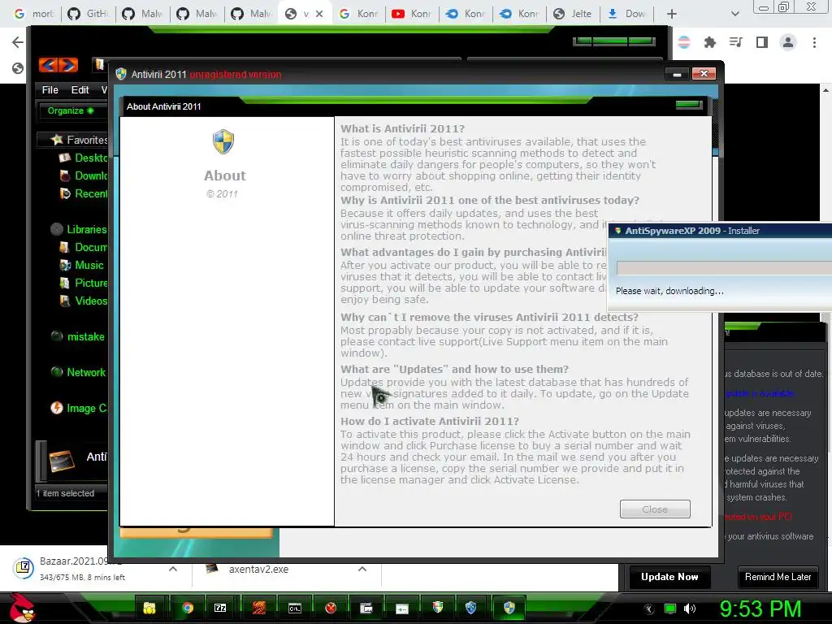Click the AntiSpywareXP 2009 installer icon

(x=617, y=231)
